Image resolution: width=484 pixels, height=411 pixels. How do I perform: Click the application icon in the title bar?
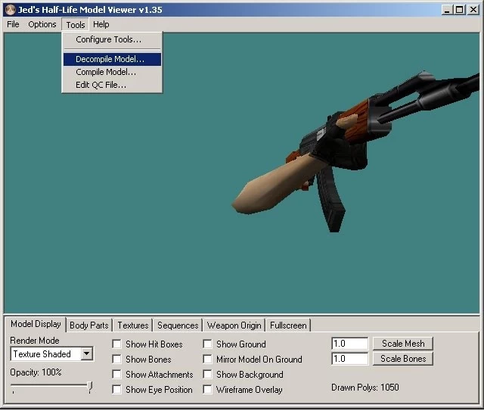(x=10, y=10)
